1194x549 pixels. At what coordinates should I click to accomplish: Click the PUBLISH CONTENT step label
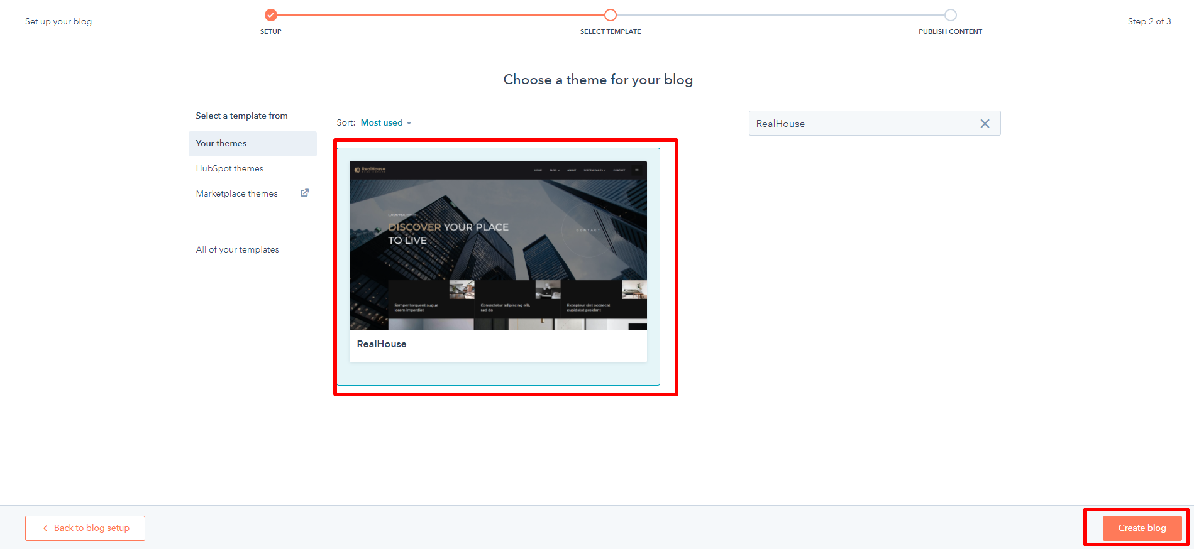pos(950,31)
